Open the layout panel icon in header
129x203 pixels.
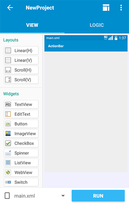tap(106, 8)
